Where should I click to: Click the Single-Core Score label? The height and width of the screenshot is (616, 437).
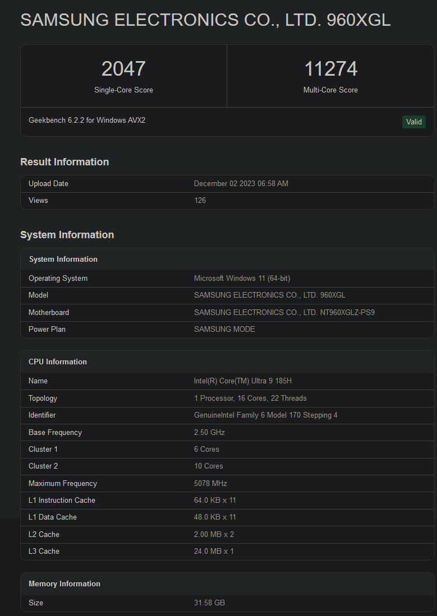[x=123, y=90]
